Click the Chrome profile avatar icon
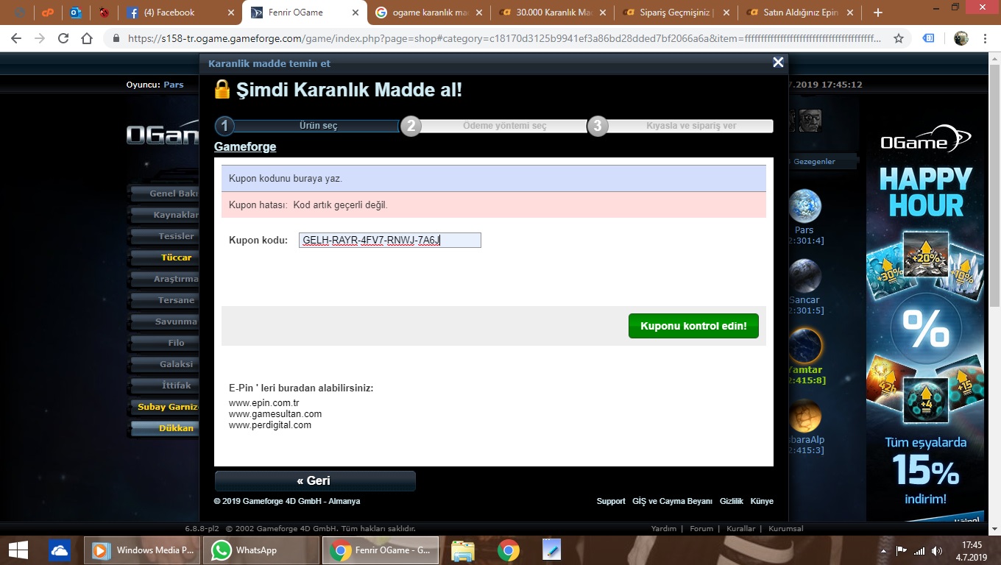Viewport: 1001px width, 565px height. click(961, 38)
